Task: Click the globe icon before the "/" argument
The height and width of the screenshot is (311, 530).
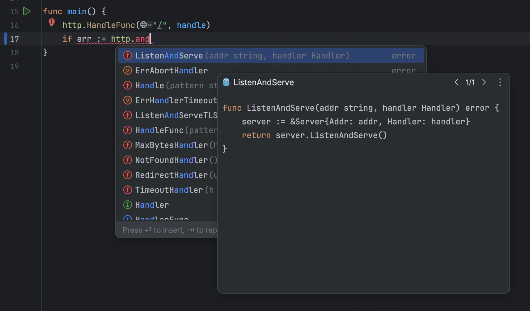Action: pyautogui.click(x=144, y=25)
